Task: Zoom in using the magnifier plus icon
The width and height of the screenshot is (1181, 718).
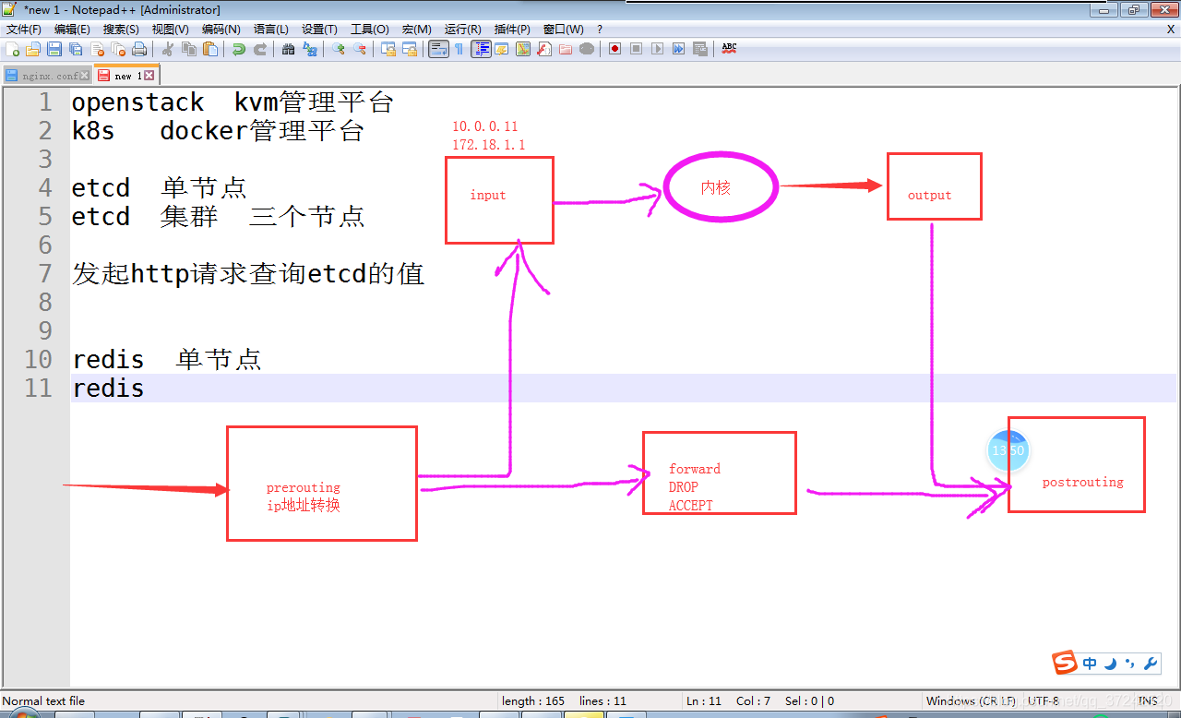Action: tap(338, 49)
